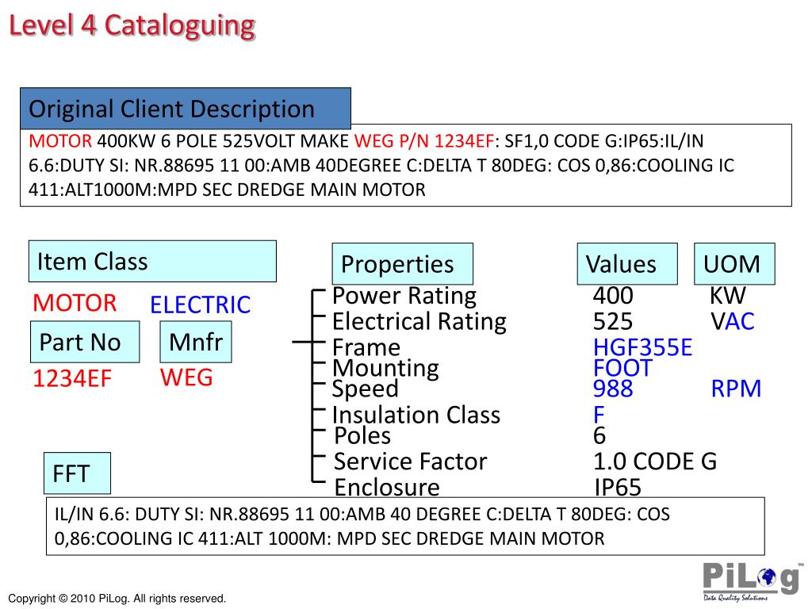Click the blue 'ELECTRIC' text
Viewport: 812px width, 609px height.
point(201,304)
